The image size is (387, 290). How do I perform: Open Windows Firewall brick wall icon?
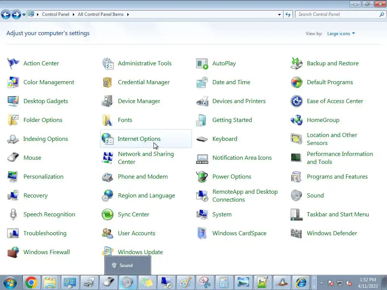[13, 252]
